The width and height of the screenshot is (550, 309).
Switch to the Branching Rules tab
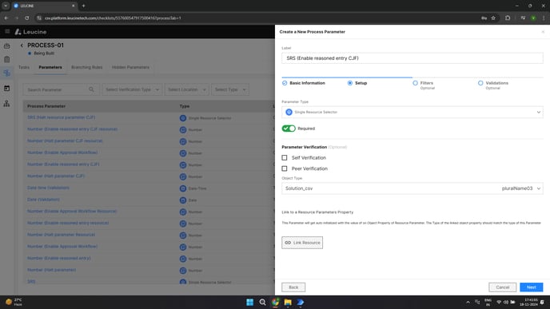pyautogui.click(x=86, y=67)
